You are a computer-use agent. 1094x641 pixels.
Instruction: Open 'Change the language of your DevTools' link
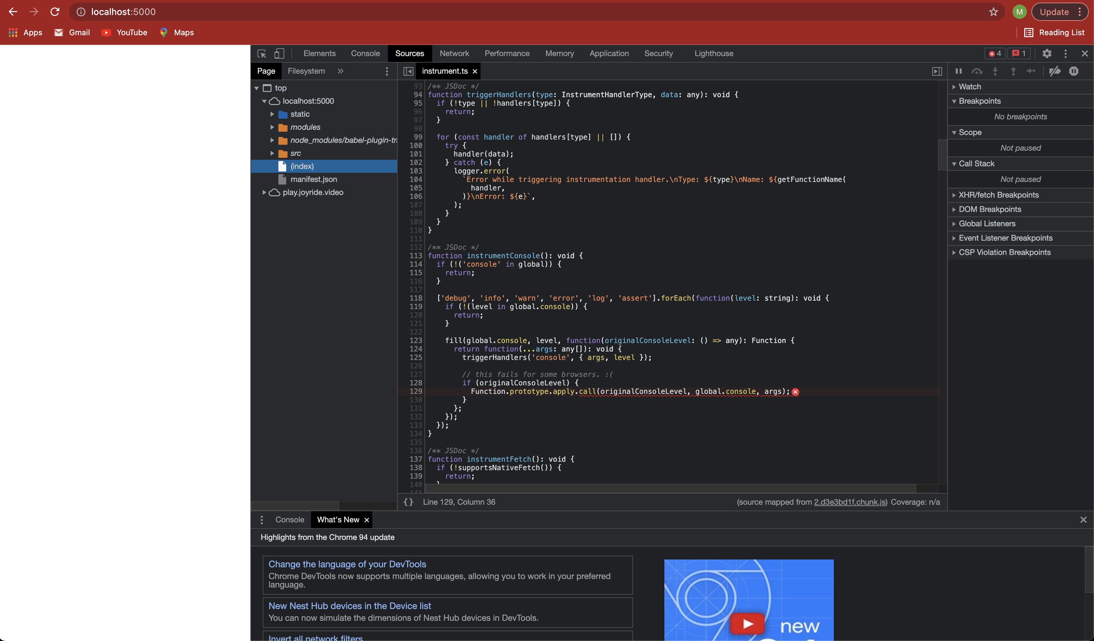tap(347, 564)
